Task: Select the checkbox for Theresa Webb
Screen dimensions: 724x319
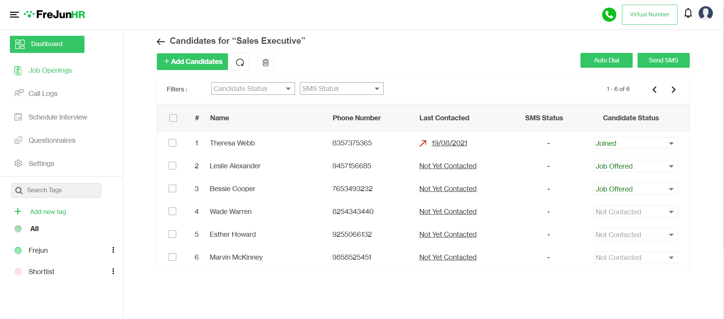Action: pos(172,143)
